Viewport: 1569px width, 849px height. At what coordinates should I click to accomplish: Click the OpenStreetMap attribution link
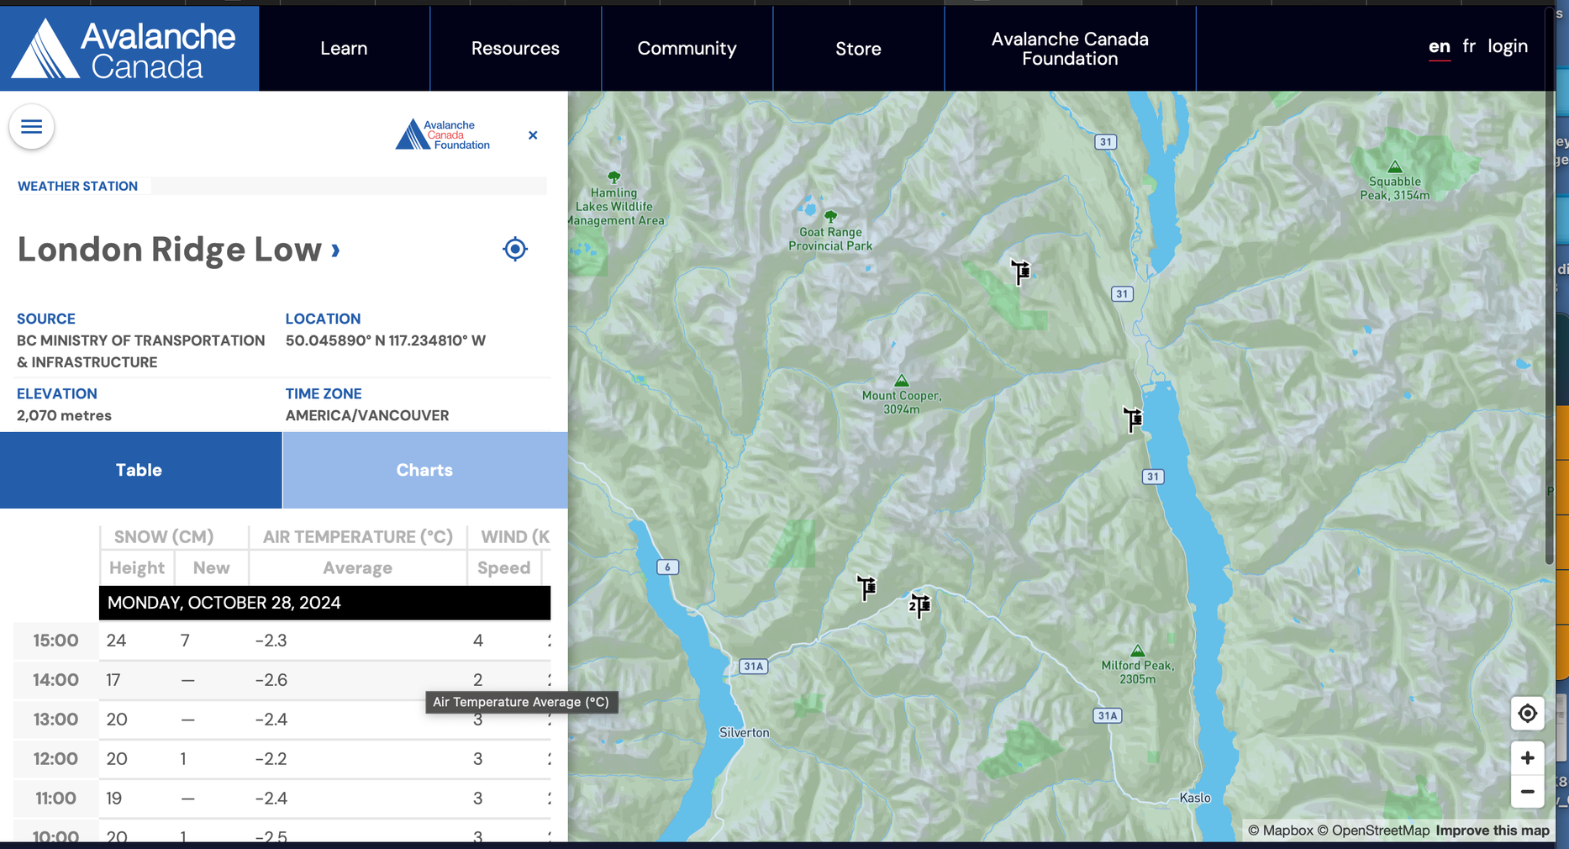pyautogui.click(x=1373, y=831)
